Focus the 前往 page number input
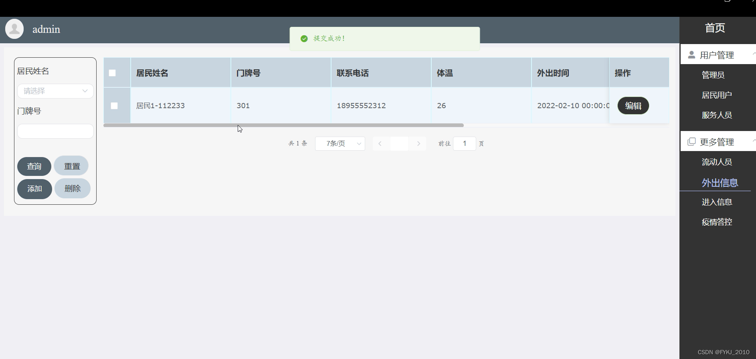 [464, 143]
